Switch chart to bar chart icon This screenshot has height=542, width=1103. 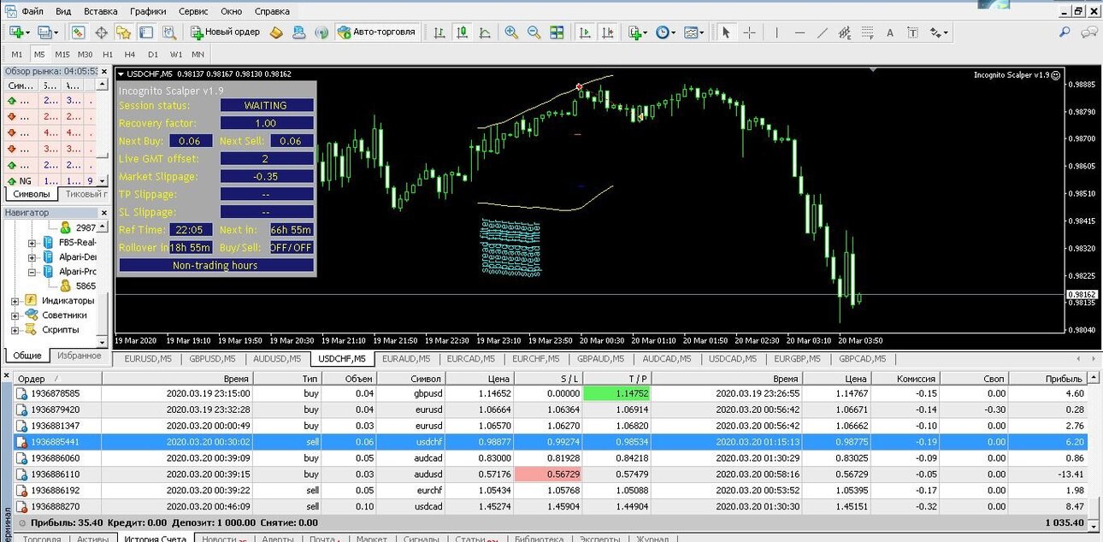coord(439,32)
